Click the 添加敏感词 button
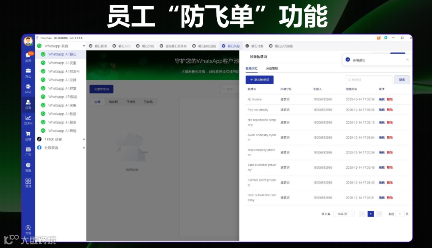This screenshot has height=248, width=432. point(260,80)
